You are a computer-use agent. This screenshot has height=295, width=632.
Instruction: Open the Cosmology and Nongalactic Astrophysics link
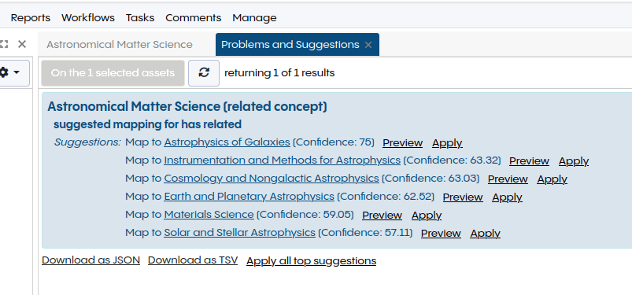[272, 178]
